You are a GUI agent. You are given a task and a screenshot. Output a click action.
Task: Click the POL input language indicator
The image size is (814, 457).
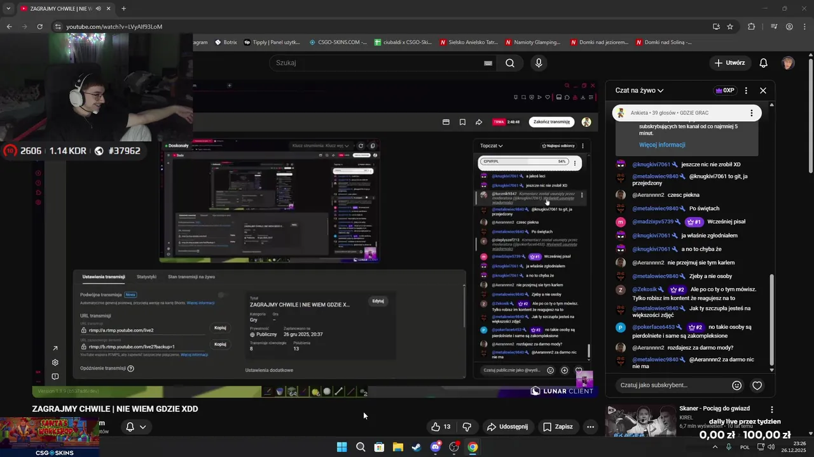(x=745, y=447)
